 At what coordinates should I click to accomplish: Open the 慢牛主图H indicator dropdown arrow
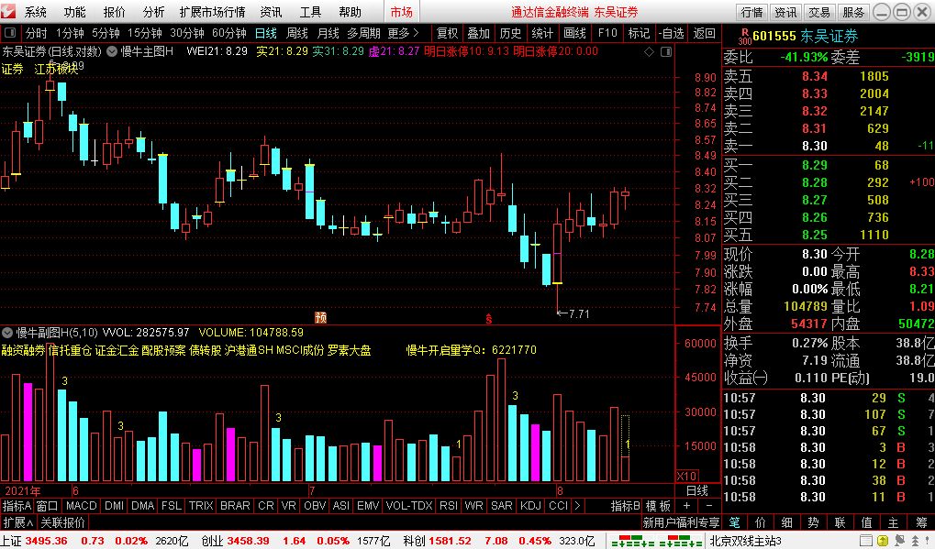point(112,51)
